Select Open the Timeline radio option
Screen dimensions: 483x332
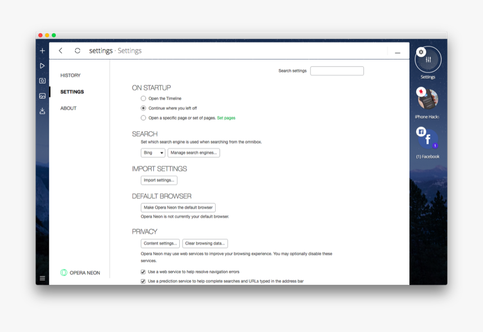(143, 98)
